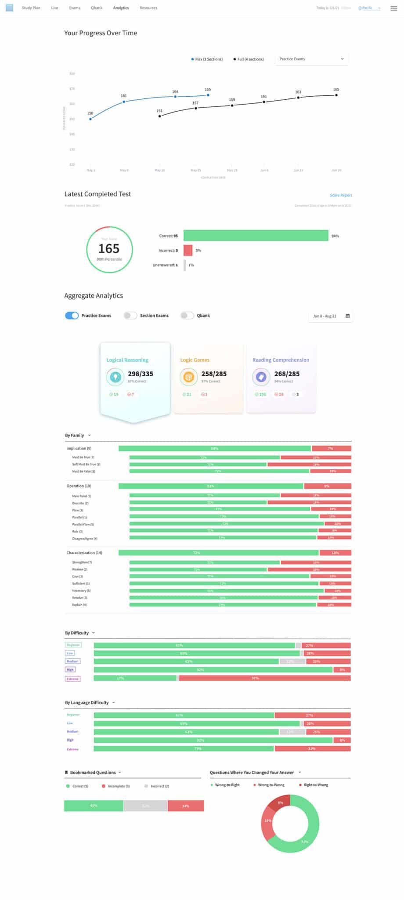Go to the Study Plan tab
The width and height of the screenshot is (404, 900).
pyautogui.click(x=31, y=8)
